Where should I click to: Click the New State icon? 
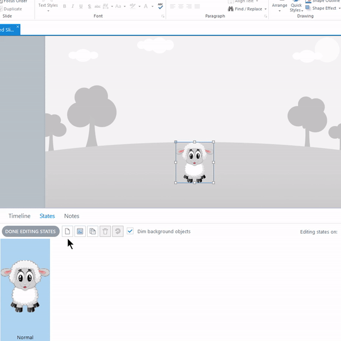[68, 231]
